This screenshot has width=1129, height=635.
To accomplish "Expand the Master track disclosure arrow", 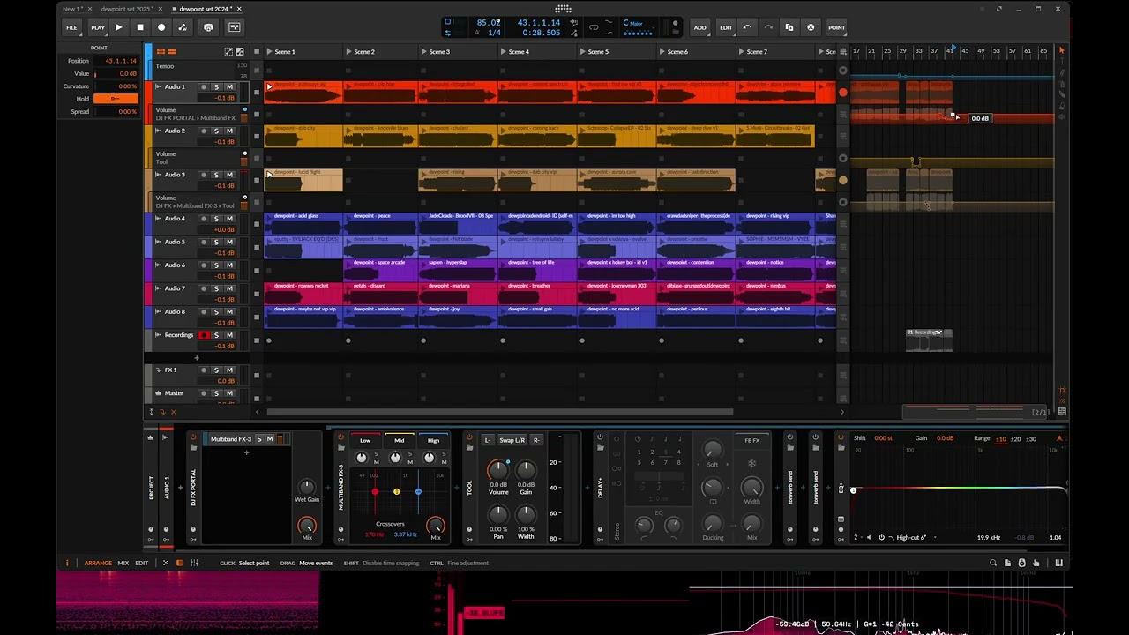I will (x=158, y=393).
